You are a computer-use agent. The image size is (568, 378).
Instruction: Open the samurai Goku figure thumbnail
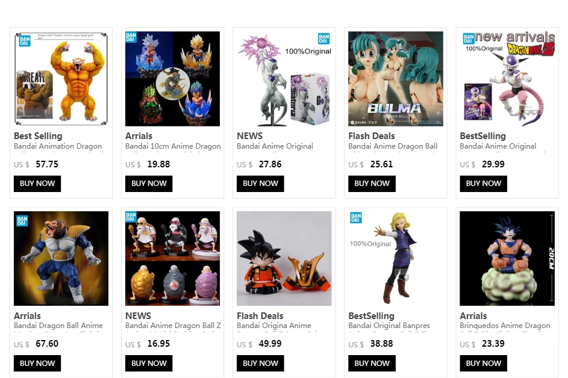(x=284, y=258)
